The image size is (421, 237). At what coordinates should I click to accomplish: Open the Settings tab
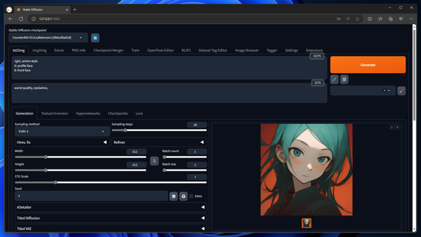click(x=292, y=50)
